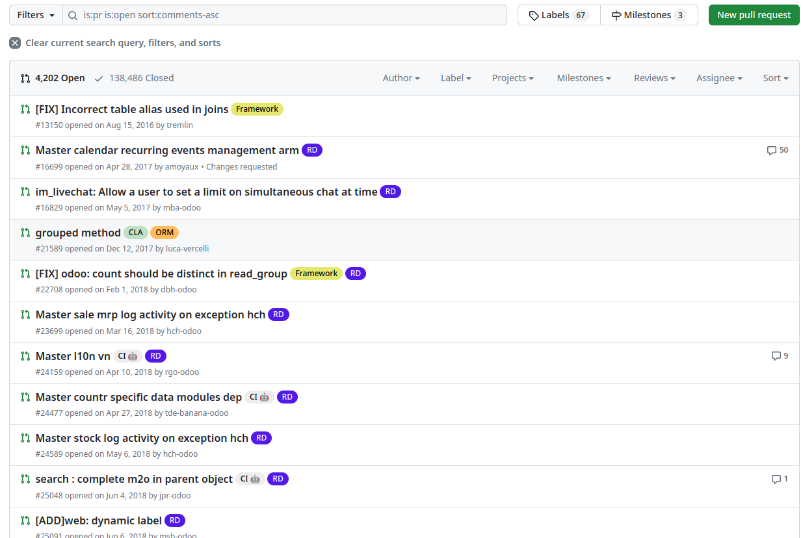Click the magnifier icon in the search box
The width and height of the screenshot is (803, 538).
[74, 15]
